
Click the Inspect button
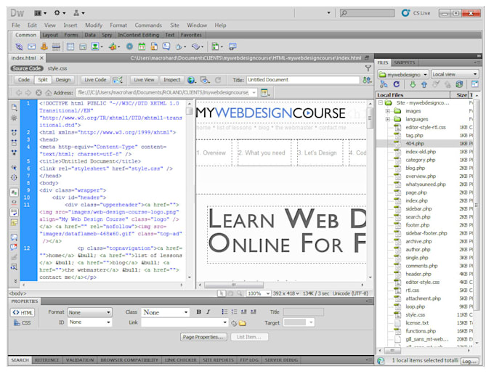tap(172, 80)
